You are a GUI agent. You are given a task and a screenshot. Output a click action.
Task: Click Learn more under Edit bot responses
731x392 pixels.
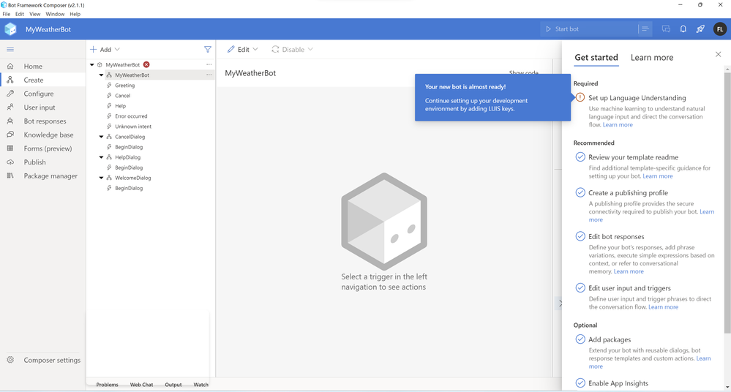tap(629, 271)
